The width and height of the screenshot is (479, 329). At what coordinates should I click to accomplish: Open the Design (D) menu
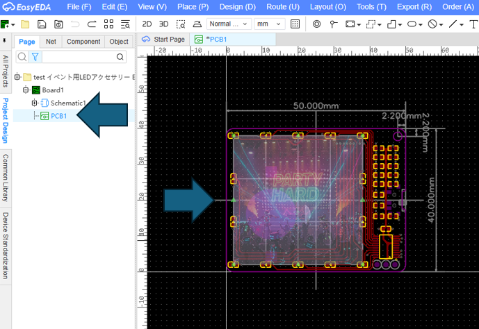tap(237, 7)
